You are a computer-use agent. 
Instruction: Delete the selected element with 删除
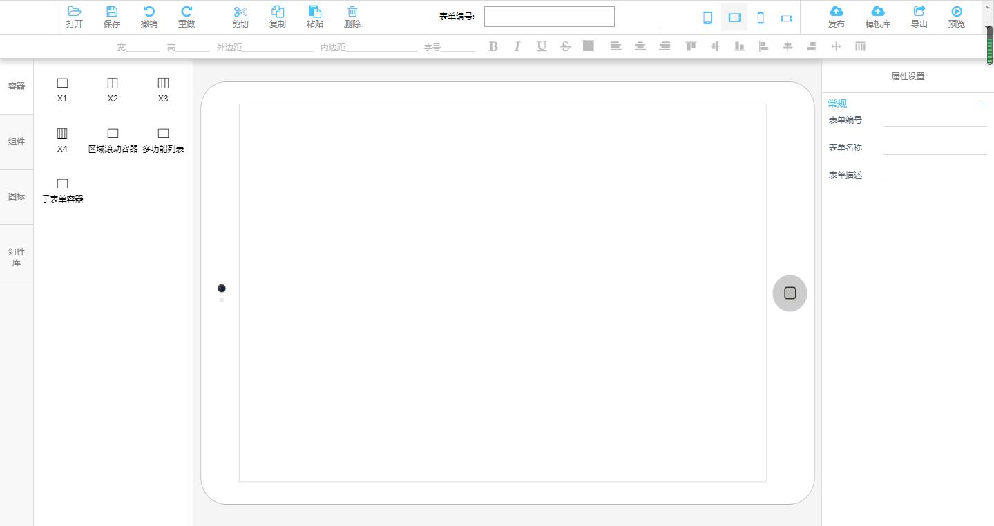[x=352, y=17]
